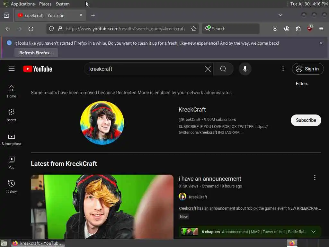This screenshot has height=247, width=329.
Task: Click the New badge under video
Action: 184,216
